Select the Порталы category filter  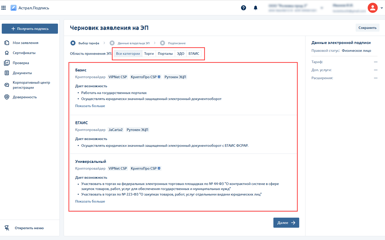click(165, 54)
